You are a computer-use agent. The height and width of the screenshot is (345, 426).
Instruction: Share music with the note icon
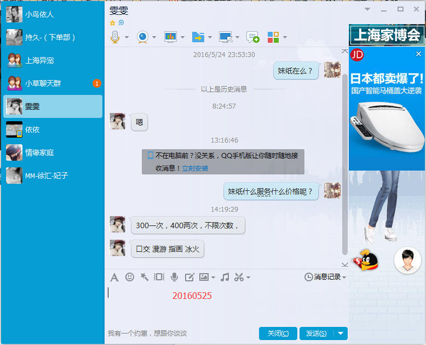pos(225,277)
